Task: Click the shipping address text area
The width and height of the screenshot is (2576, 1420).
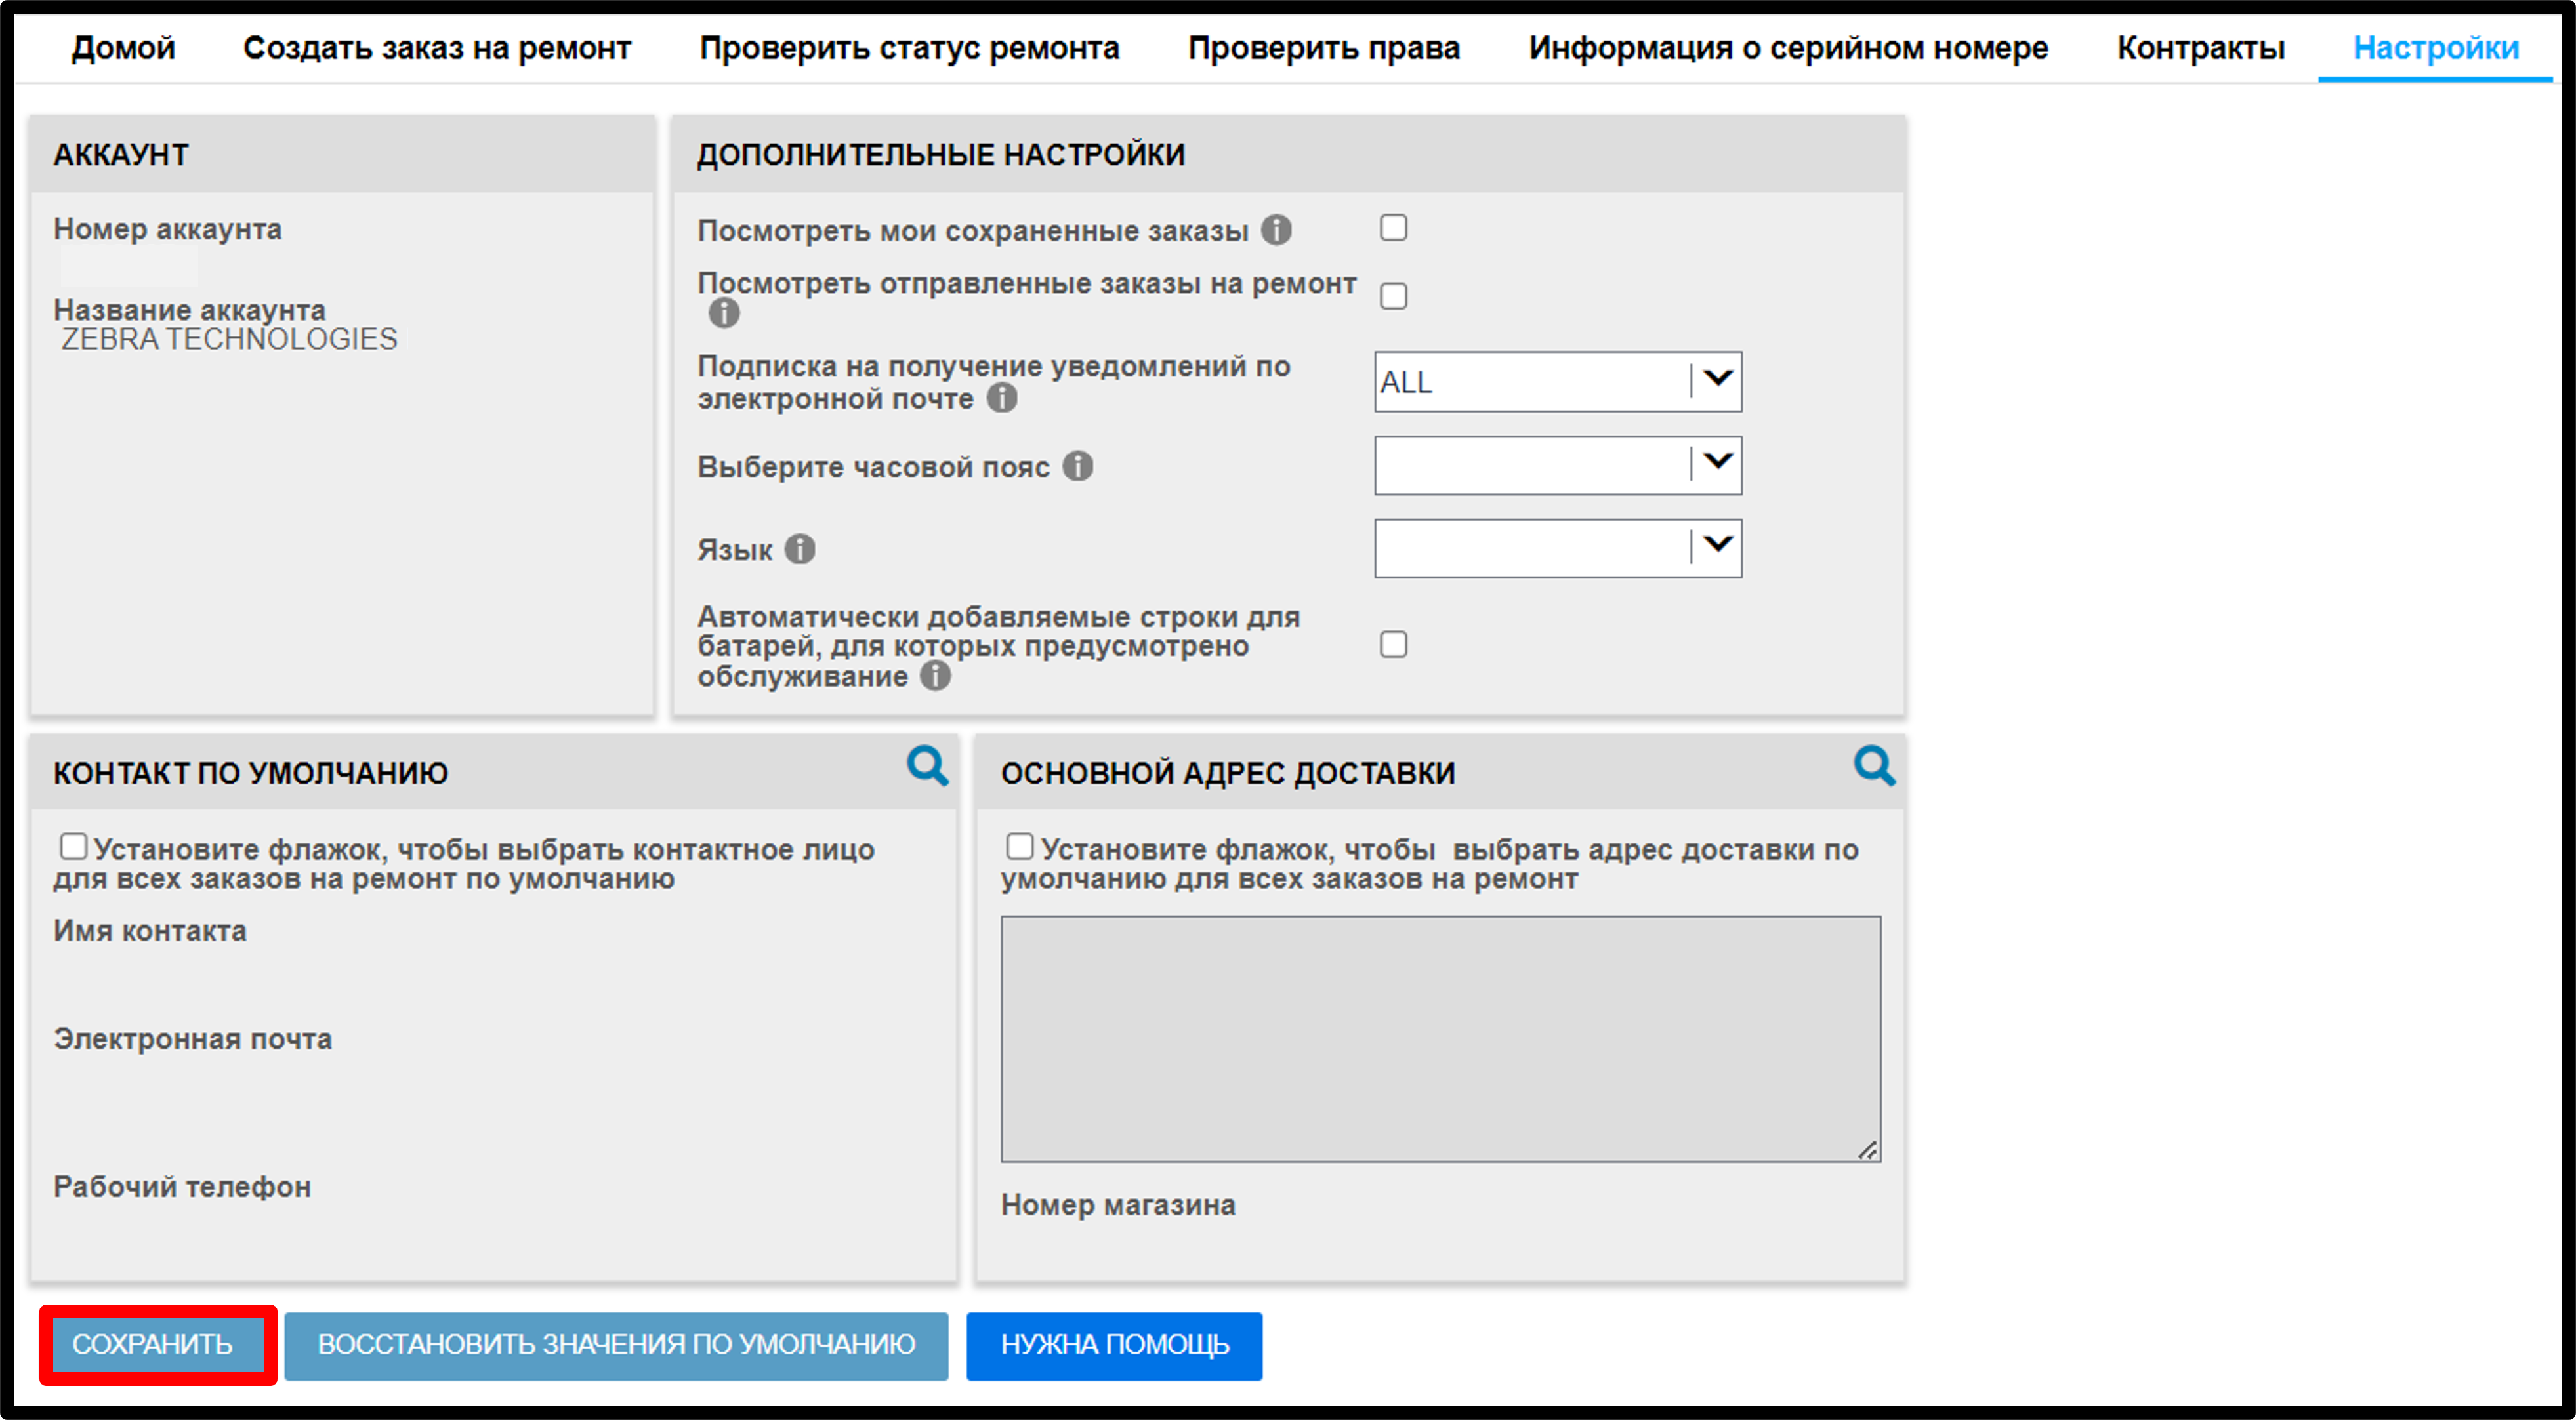Action: 1440,1038
